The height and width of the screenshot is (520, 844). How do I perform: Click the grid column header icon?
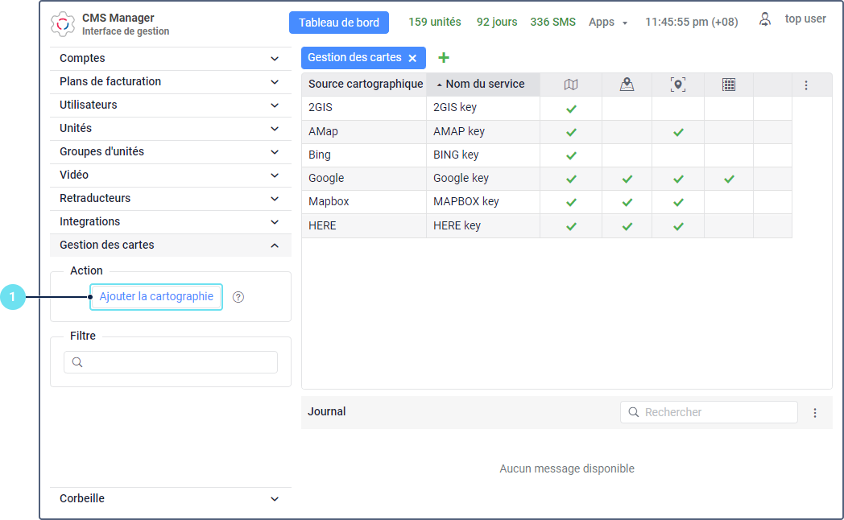click(729, 85)
